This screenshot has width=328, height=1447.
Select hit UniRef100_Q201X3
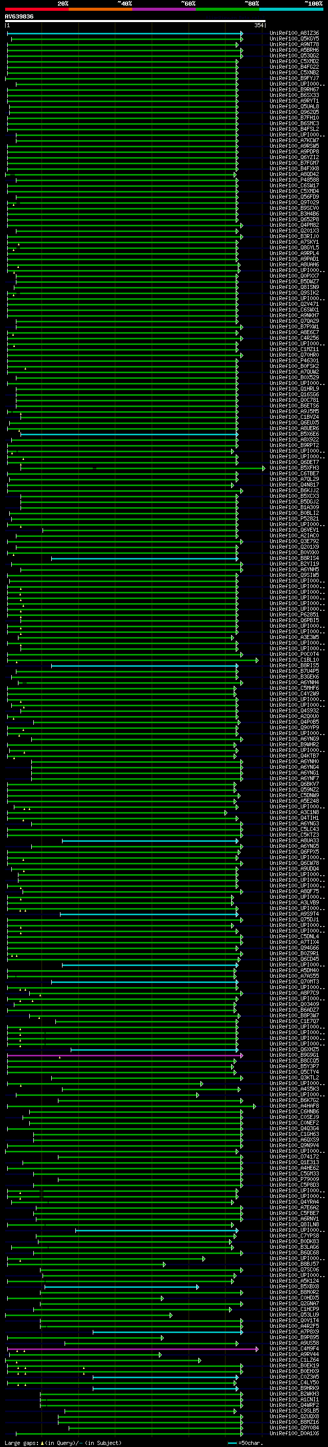tap(294, 231)
